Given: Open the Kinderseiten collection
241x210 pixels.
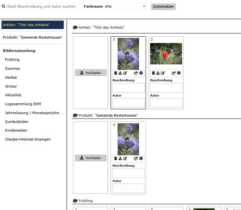Looking at the screenshot, I should (x=16, y=130).
